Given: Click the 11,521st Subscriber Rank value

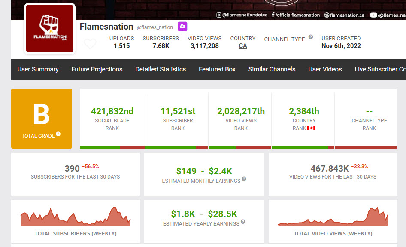Looking at the screenshot, I should (x=178, y=111).
